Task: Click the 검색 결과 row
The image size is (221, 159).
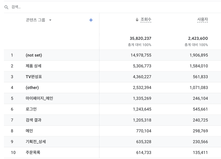Action: (x=112, y=120)
